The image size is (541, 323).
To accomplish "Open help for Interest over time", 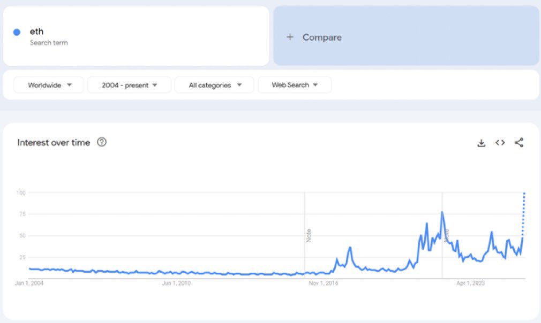I will click(x=101, y=142).
